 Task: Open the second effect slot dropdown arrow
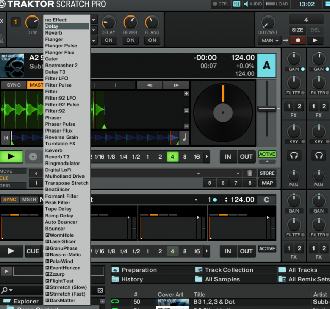pos(94,30)
